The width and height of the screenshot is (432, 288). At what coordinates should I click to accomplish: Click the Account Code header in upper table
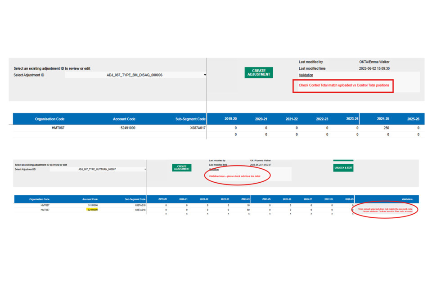click(124, 119)
